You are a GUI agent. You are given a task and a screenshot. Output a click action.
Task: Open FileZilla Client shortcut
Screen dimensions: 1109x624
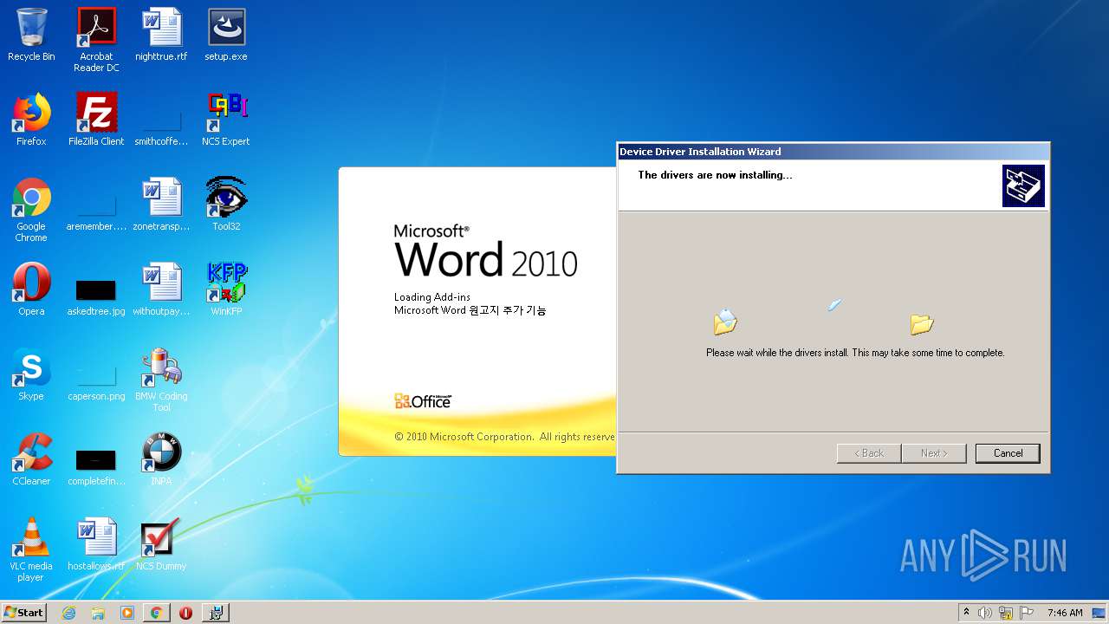coord(96,120)
